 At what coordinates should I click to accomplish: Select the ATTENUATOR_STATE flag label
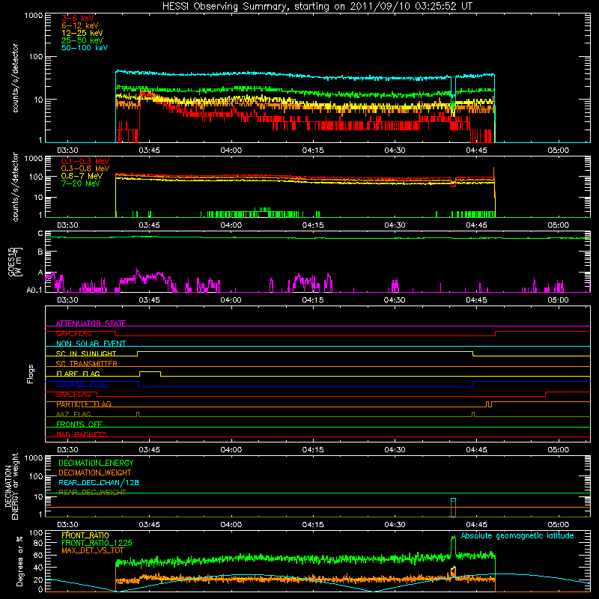click(x=91, y=323)
